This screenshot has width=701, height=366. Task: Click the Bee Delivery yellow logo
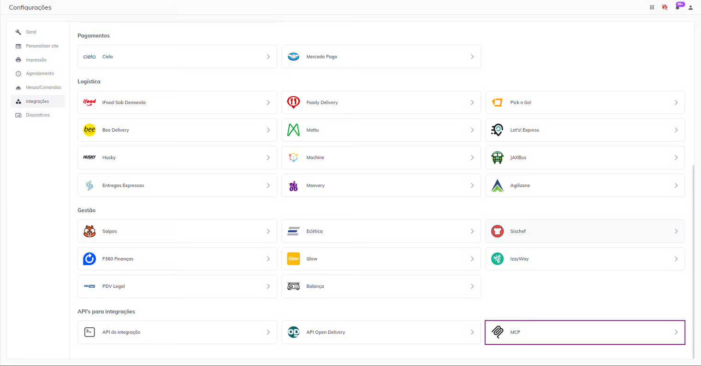(x=89, y=130)
